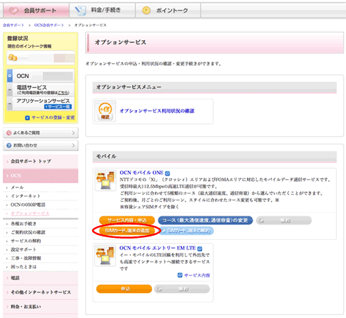Open OCN モバイル エントリー EM LTE title link
Viewport: 346px width, 318px height.
(x=158, y=248)
